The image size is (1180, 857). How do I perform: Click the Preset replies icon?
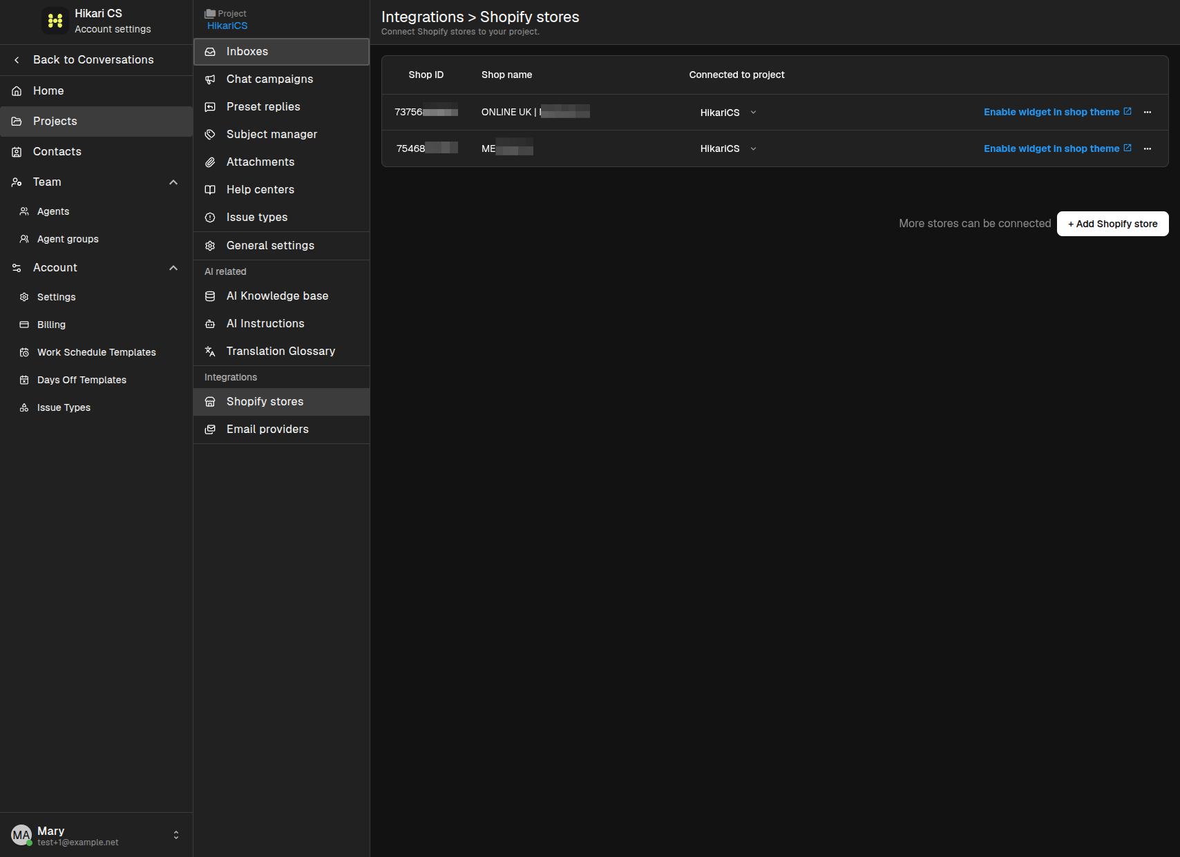coord(210,107)
